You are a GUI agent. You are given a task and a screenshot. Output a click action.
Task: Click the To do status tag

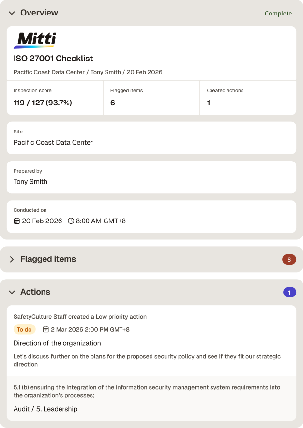(x=24, y=329)
